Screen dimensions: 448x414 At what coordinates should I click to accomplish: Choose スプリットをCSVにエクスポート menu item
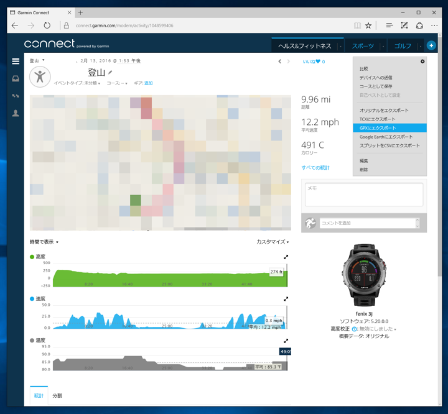tap(390, 145)
